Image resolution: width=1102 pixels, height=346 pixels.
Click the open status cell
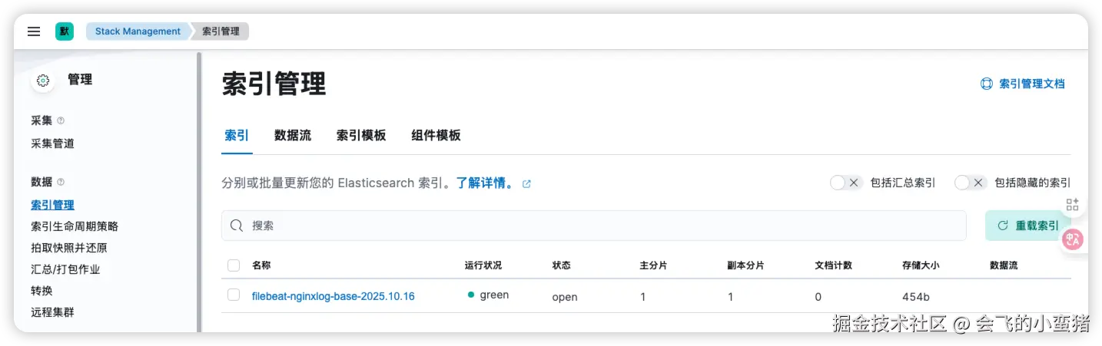point(565,297)
